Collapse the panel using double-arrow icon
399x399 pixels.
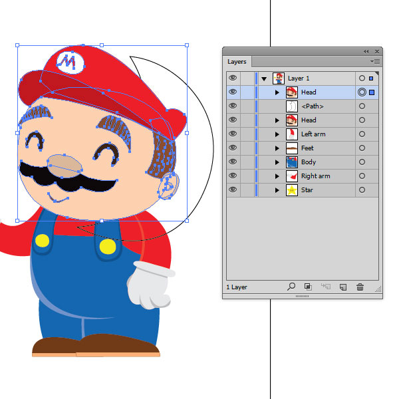tap(366, 51)
